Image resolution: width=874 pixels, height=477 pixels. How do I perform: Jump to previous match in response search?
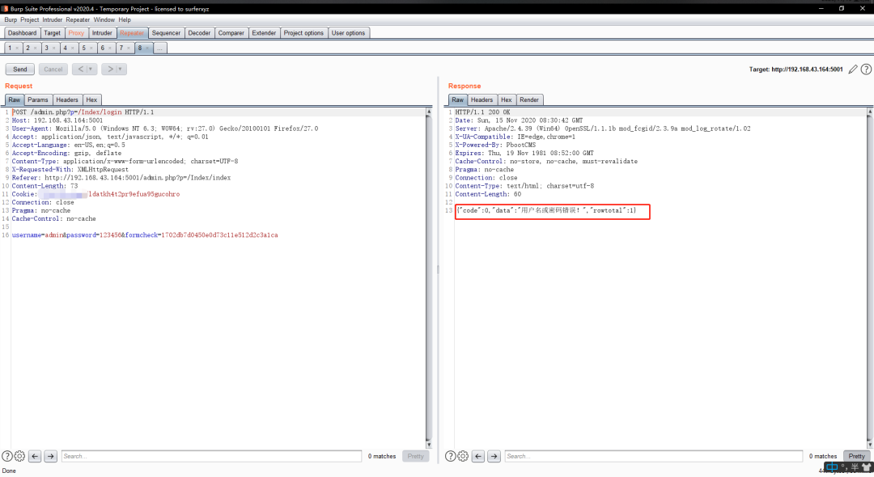(478, 456)
